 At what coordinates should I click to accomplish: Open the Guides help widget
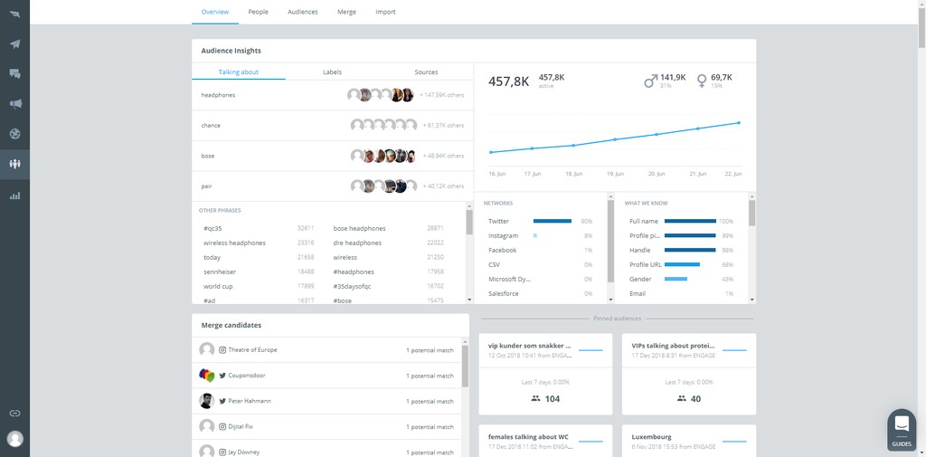pyautogui.click(x=901, y=430)
